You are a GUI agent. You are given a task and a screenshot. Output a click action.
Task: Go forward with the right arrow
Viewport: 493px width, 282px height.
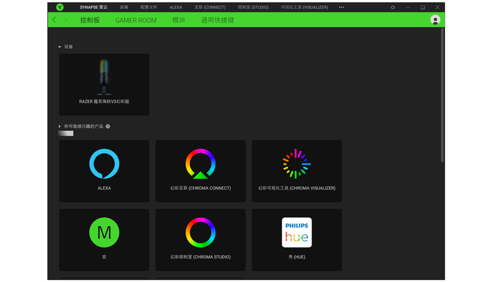point(66,20)
